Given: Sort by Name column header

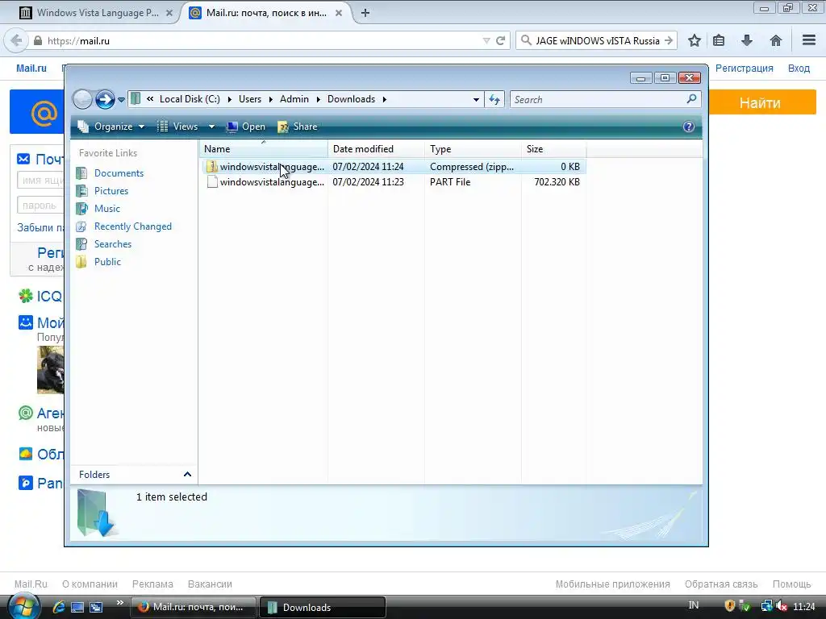Looking at the screenshot, I should tap(264, 149).
